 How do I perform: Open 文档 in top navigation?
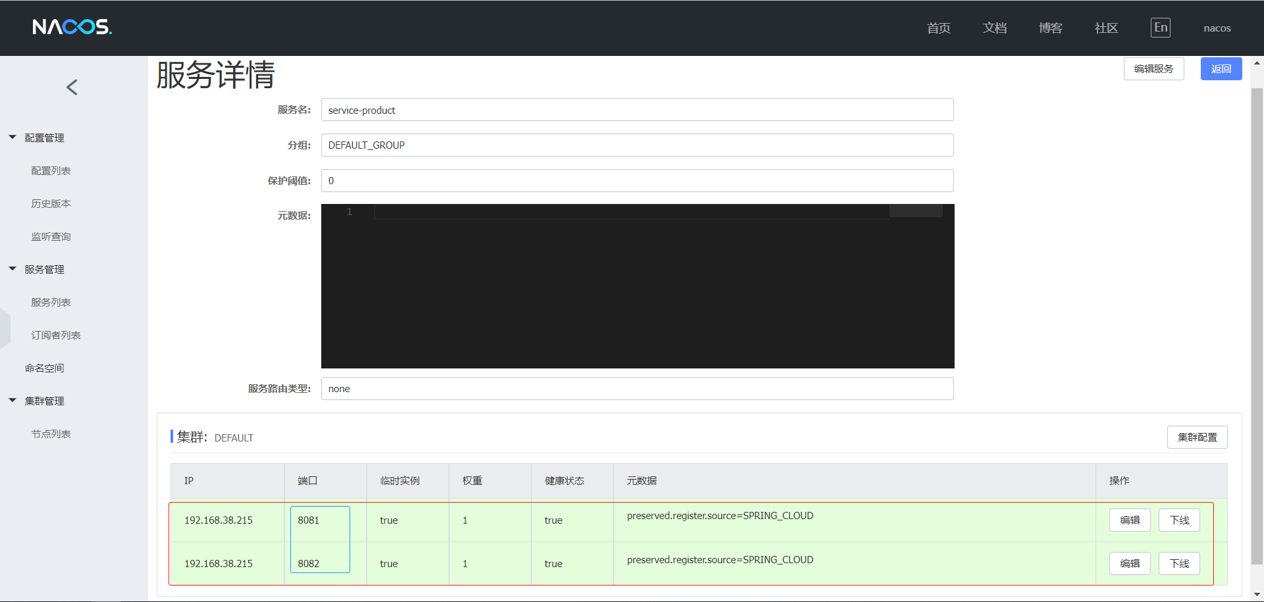coord(995,28)
